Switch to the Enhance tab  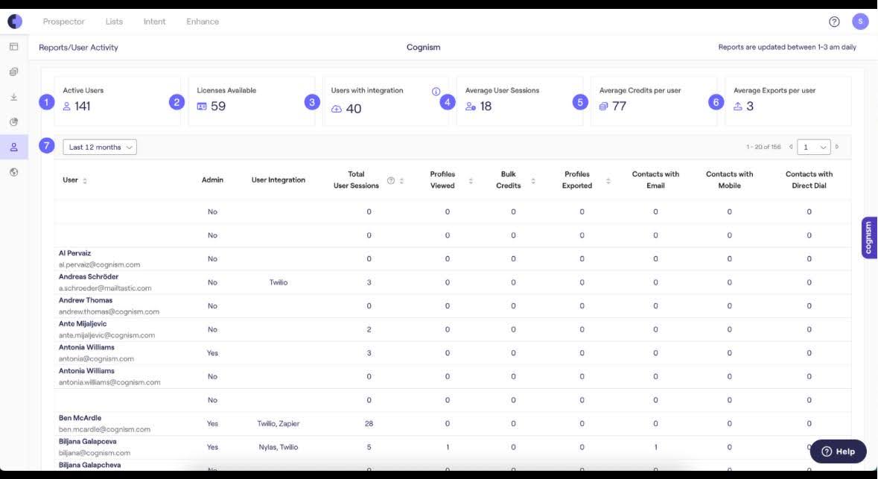point(203,22)
